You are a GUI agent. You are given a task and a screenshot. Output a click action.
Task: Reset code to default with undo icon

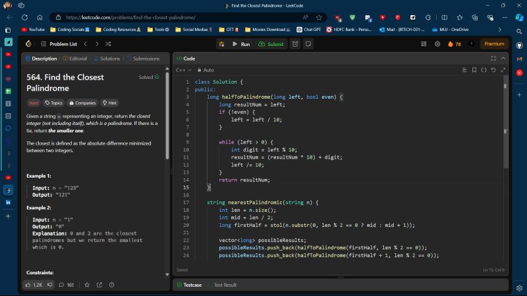point(493,70)
